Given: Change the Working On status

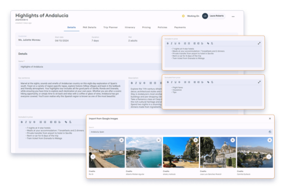Looking at the screenshot, I should 191,16.
